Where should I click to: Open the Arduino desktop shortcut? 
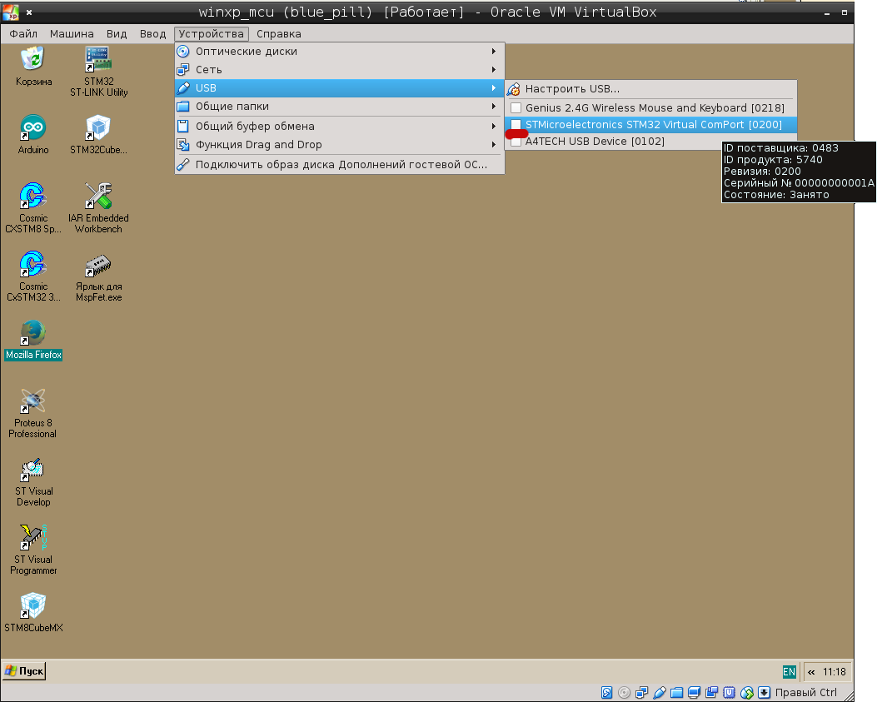tap(33, 134)
